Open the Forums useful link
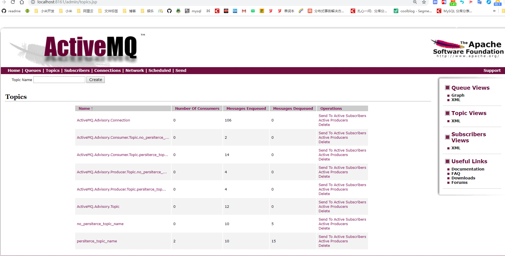Viewport: 505px width, 256px height. pos(459,182)
